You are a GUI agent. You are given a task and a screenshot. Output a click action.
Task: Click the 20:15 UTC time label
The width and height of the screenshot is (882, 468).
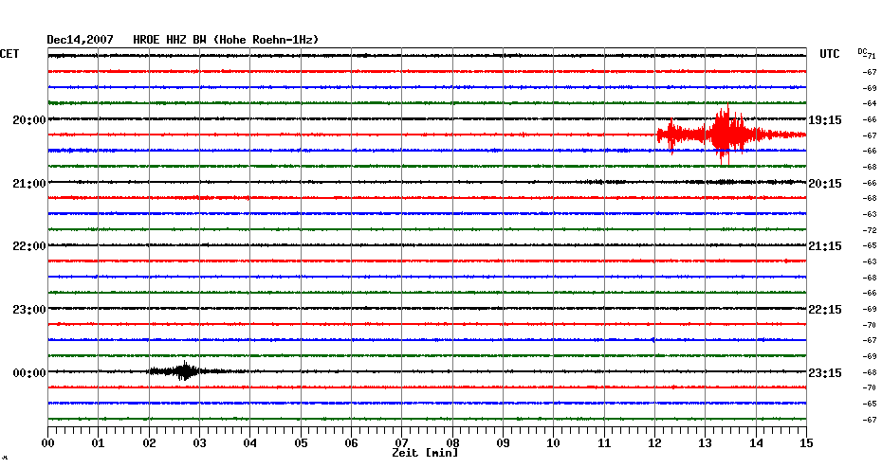[x=825, y=184]
